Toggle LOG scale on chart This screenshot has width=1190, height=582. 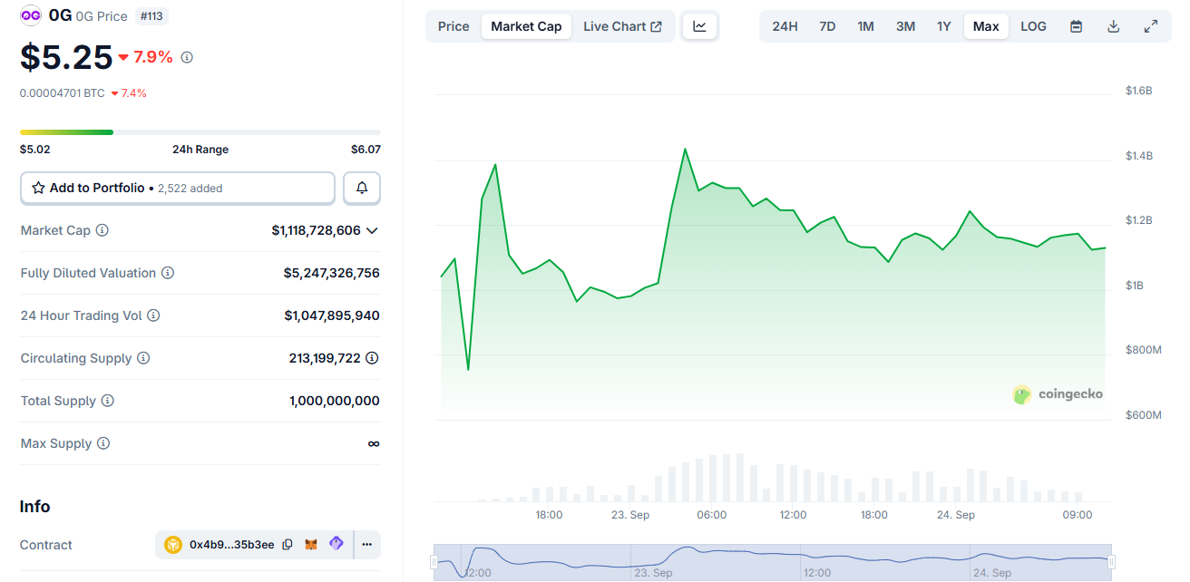[x=1033, y=26]
